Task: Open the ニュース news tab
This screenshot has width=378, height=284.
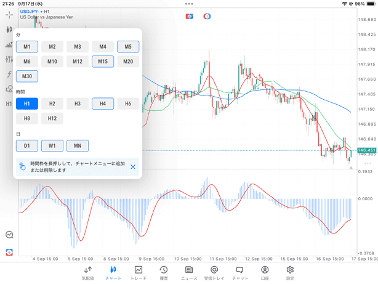Action: click(x=189, y=273)
